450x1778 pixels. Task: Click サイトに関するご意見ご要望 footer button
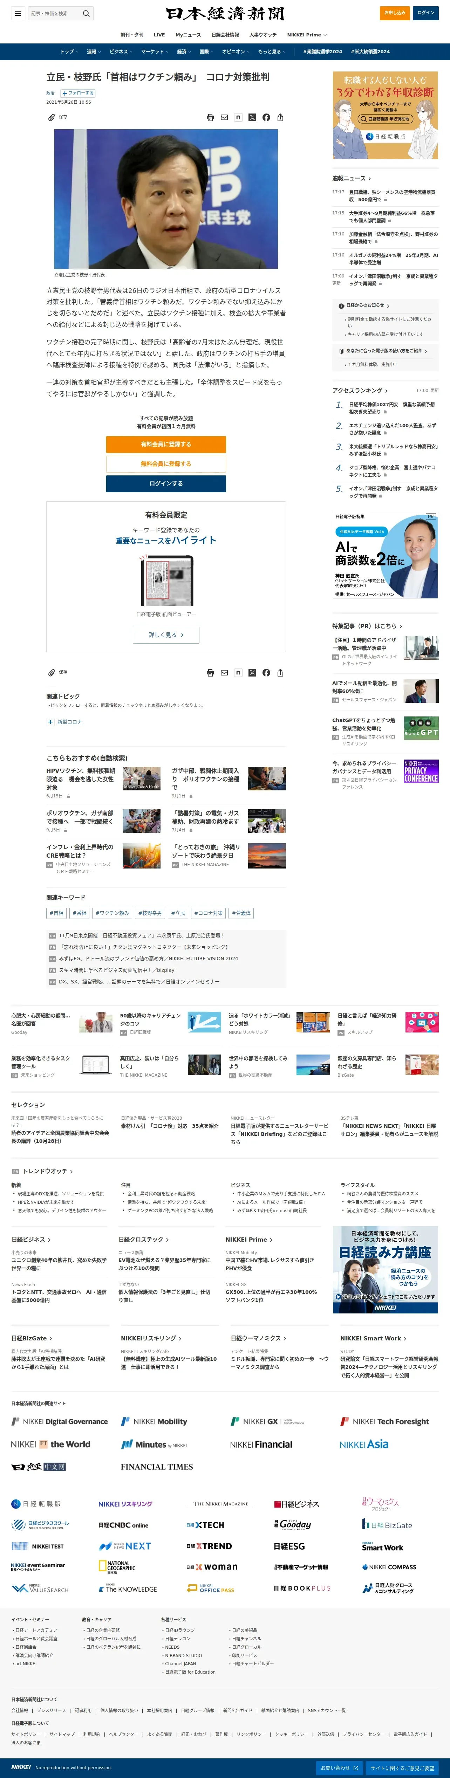pos(402,1767)
